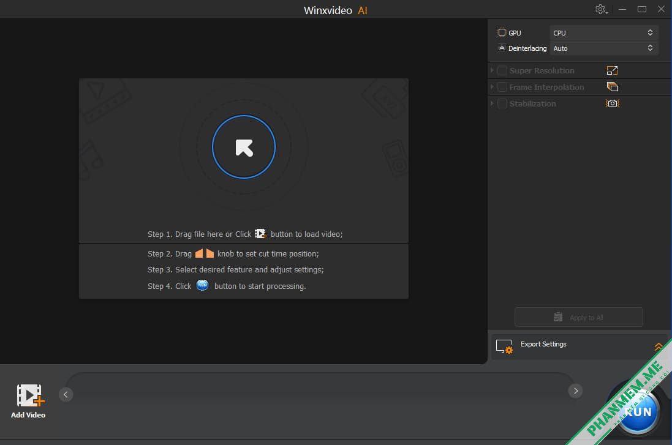672x445 pixels.
Task: Click the right arrow of the video list
Action: [576, 391]
